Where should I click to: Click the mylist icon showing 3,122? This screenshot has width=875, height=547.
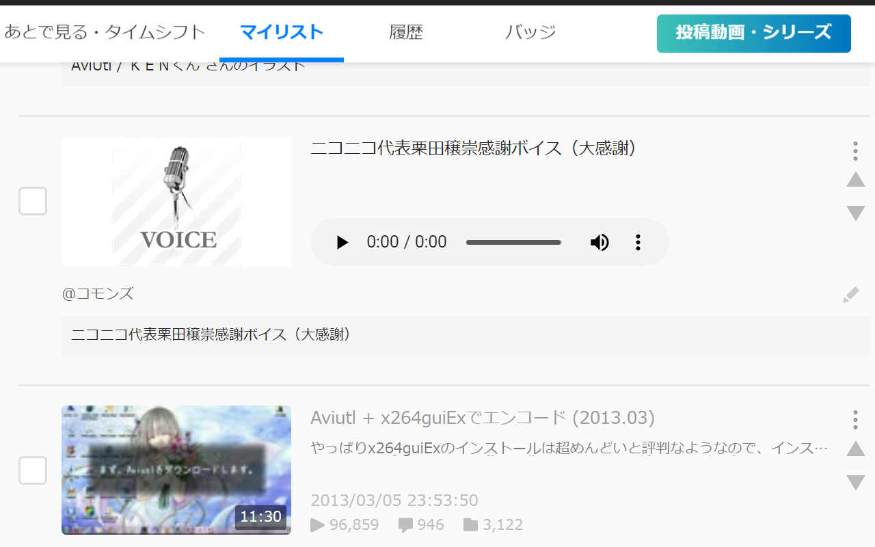click(x=470, y=524)
